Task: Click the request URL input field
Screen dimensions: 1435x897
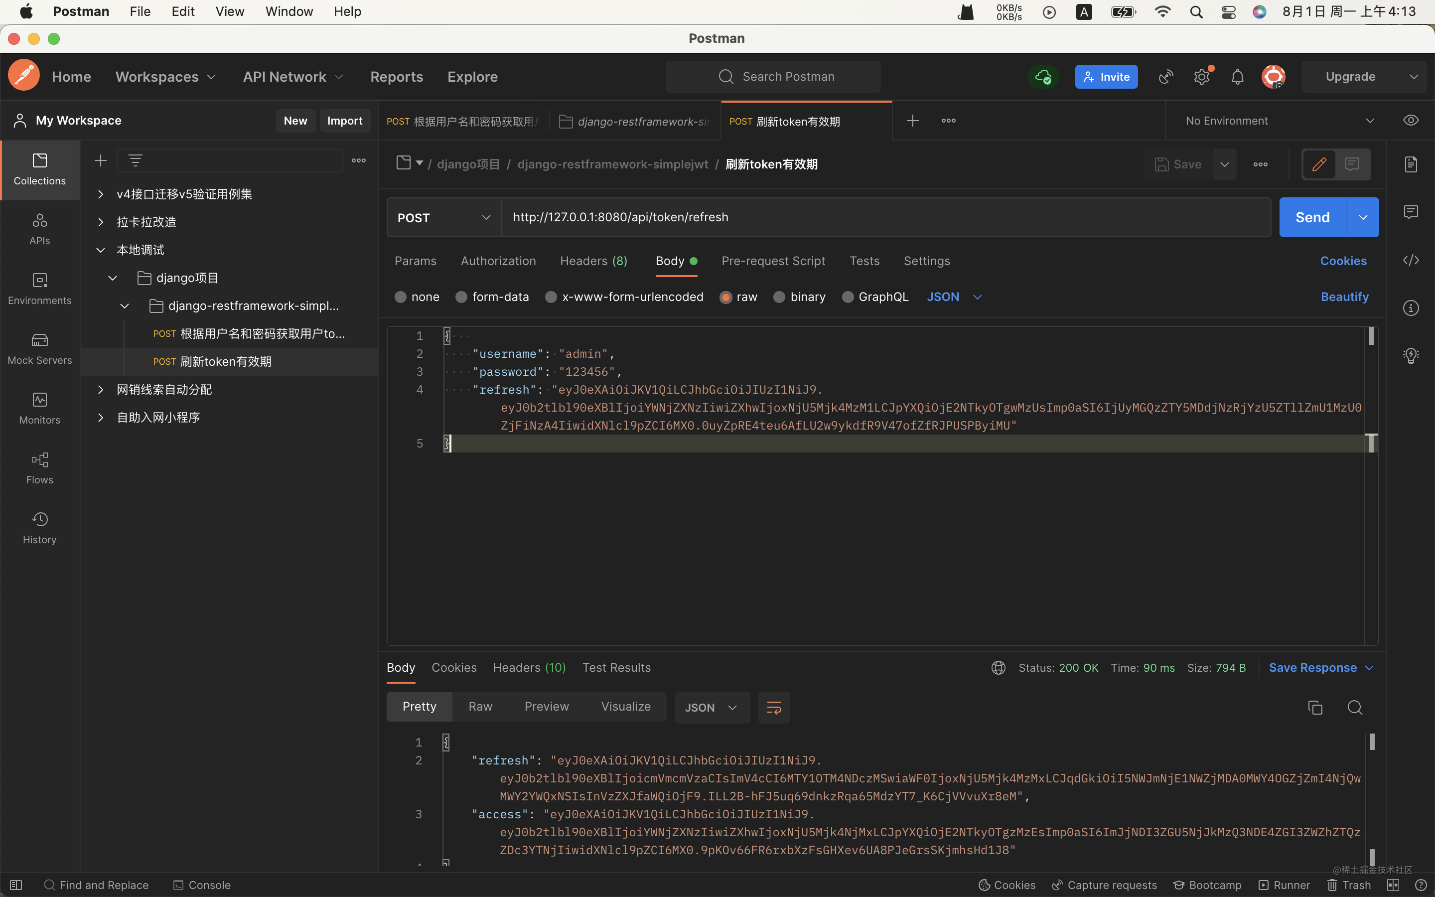Action: point(886,217)
